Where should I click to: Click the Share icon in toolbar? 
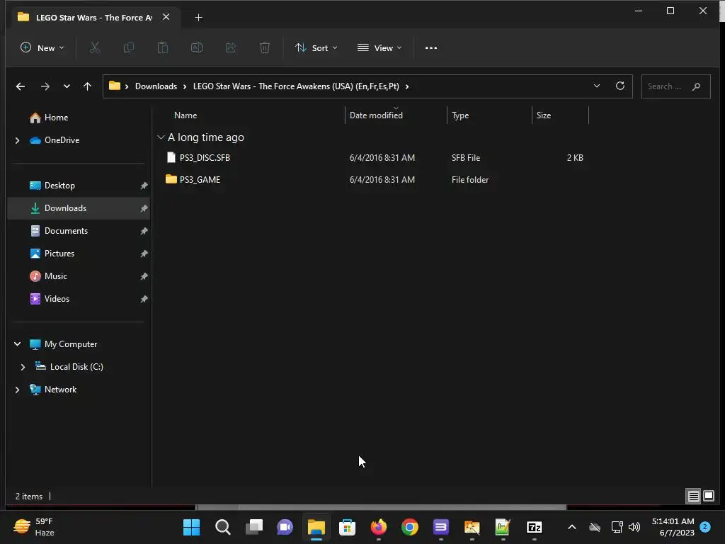coord(231,47)
